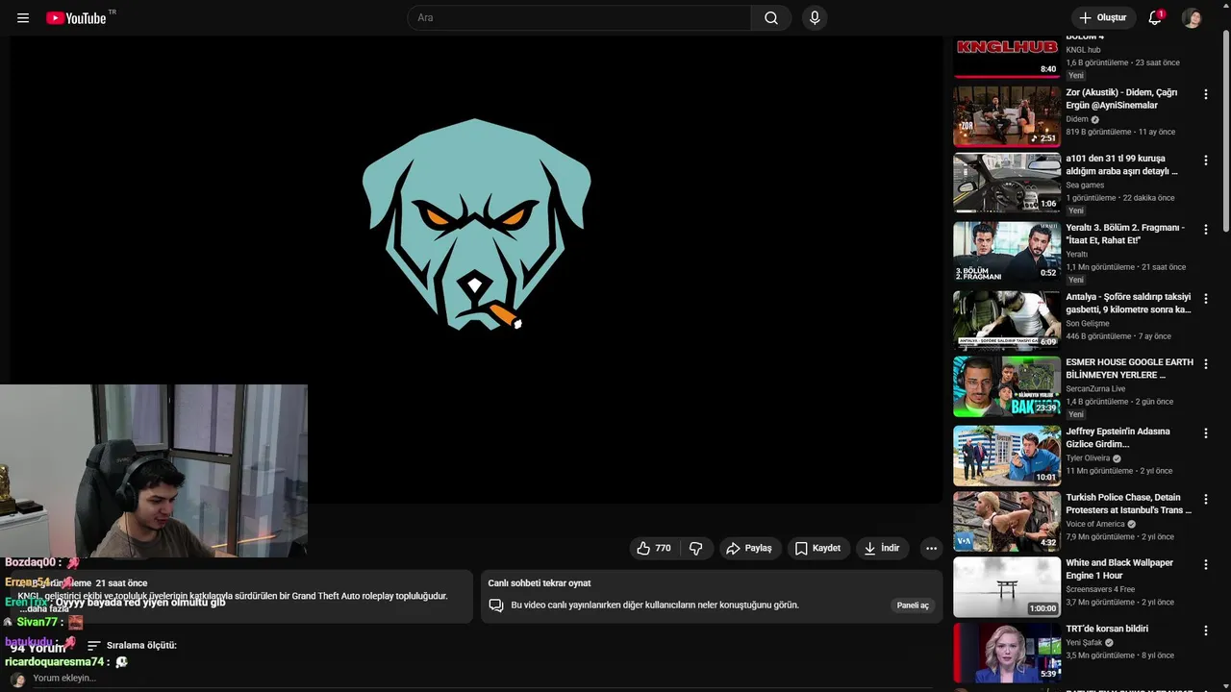This screenshot has height=692, width=1231.
Task: Open Jeffrey Epstein'in Adasına thumbnail
Action: pyautogui.click(x=1007, y=455)
